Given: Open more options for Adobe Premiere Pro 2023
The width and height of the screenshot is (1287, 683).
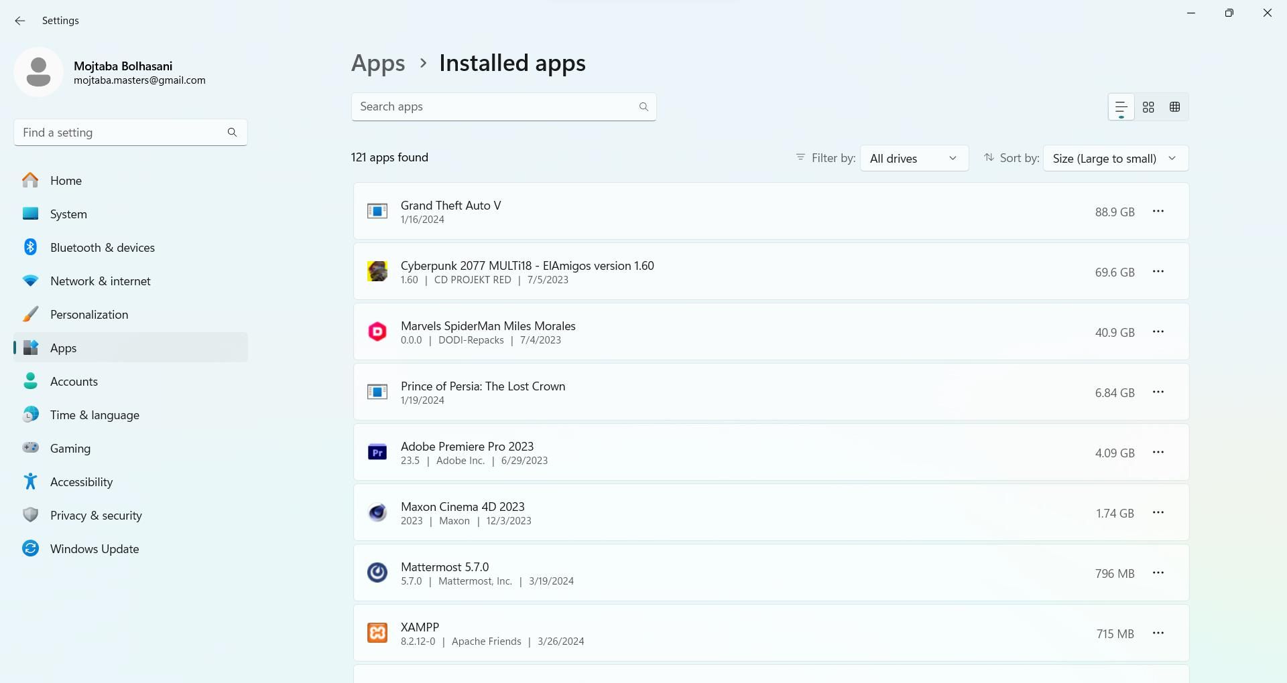Looking at the screenshot, I should coord(1158,453).
